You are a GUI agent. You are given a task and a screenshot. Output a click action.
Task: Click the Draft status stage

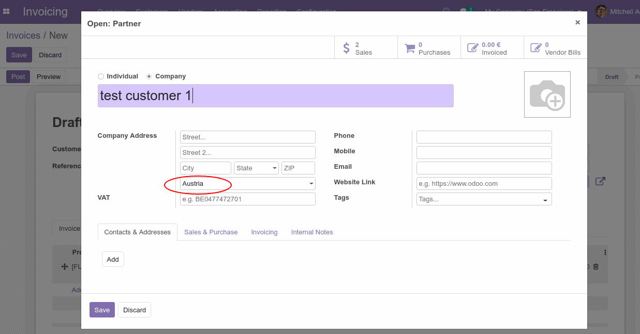point(612,77)
